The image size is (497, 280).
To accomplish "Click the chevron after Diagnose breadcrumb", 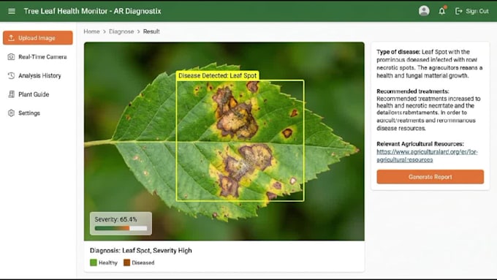I will tap(139, 31).
